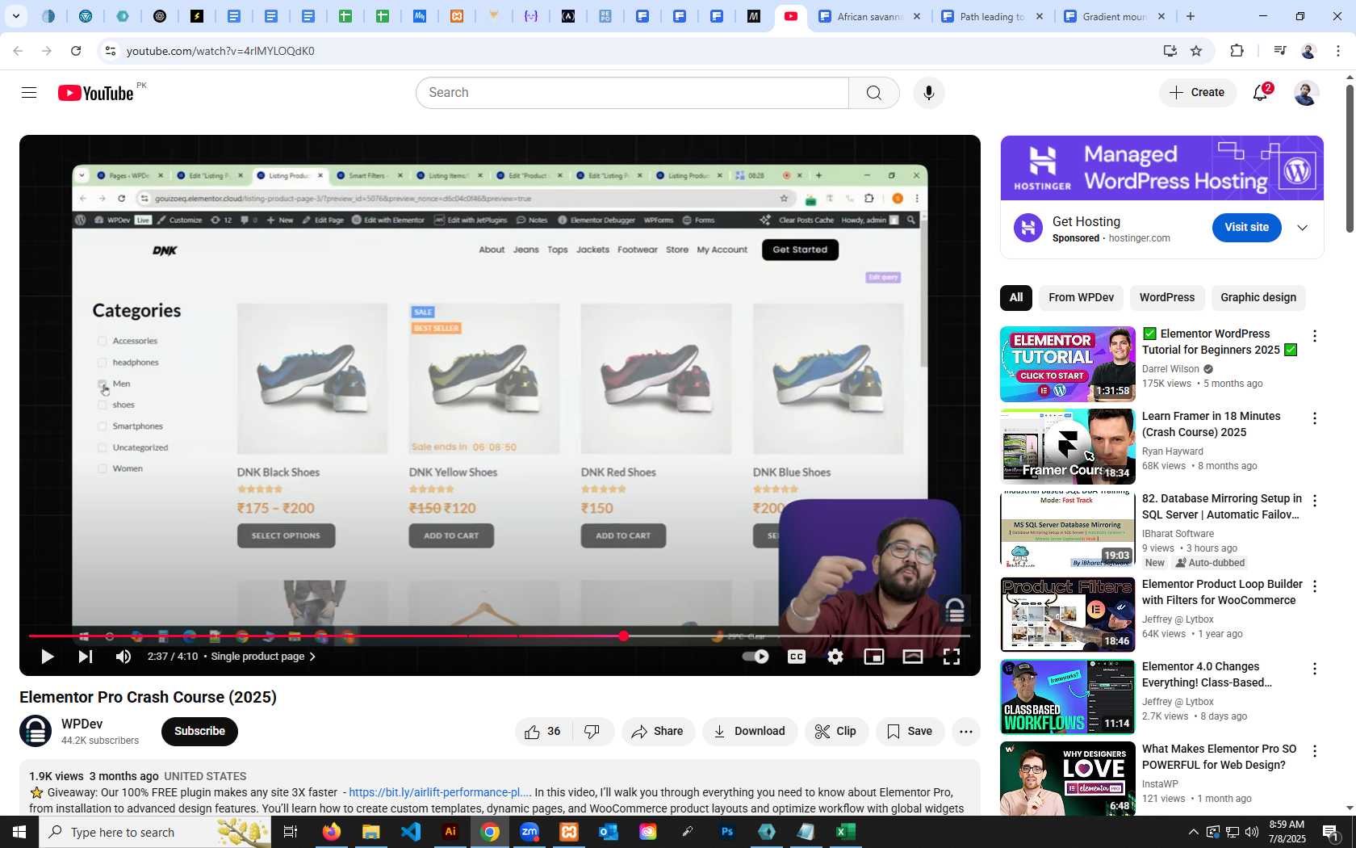Open YouTube guide hamburger menu
Screen dimensions: 1356x848
coord(29,93)
